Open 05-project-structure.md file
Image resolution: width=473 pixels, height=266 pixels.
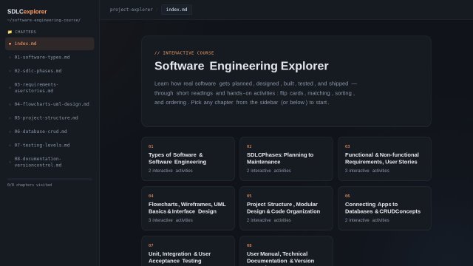(x=50, y=117)
